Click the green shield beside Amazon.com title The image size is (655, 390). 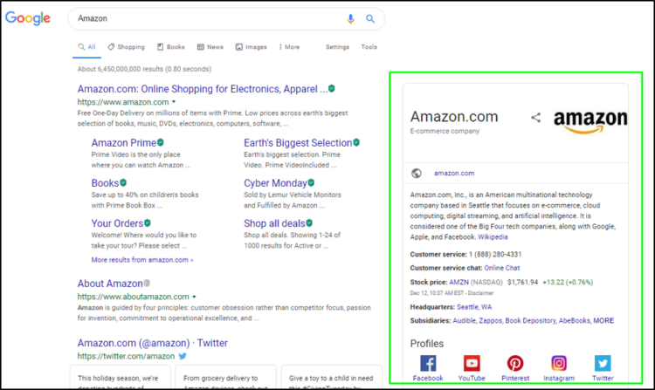(x=332, y=88)
